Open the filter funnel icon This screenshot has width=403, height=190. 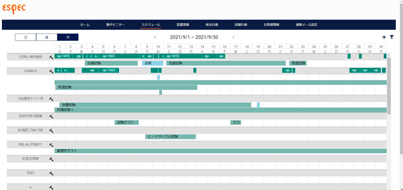click(x=392, y=37)
